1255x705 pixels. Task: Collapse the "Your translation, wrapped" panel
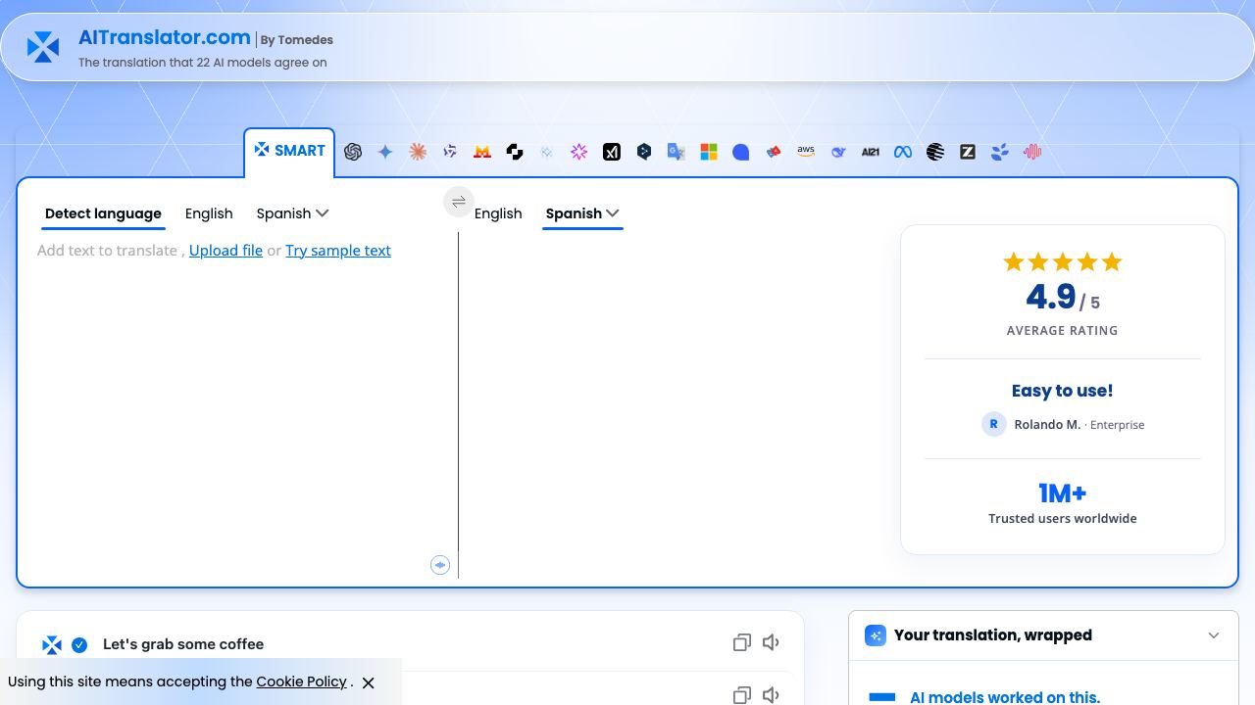click(x=1214, y=635)
